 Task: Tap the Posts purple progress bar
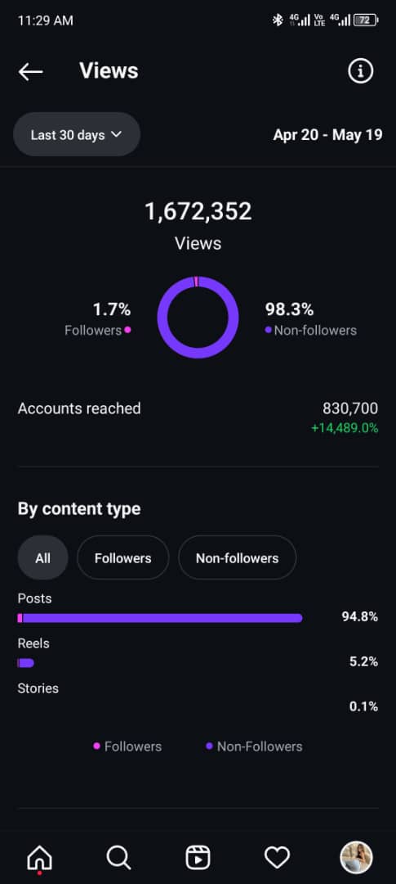(x=160, y=618)
